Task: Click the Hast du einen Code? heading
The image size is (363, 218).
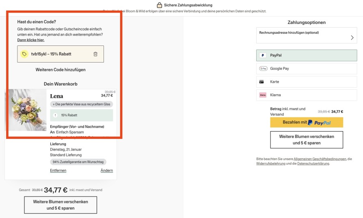Action: pyautogui.click(x=37, y=22)
